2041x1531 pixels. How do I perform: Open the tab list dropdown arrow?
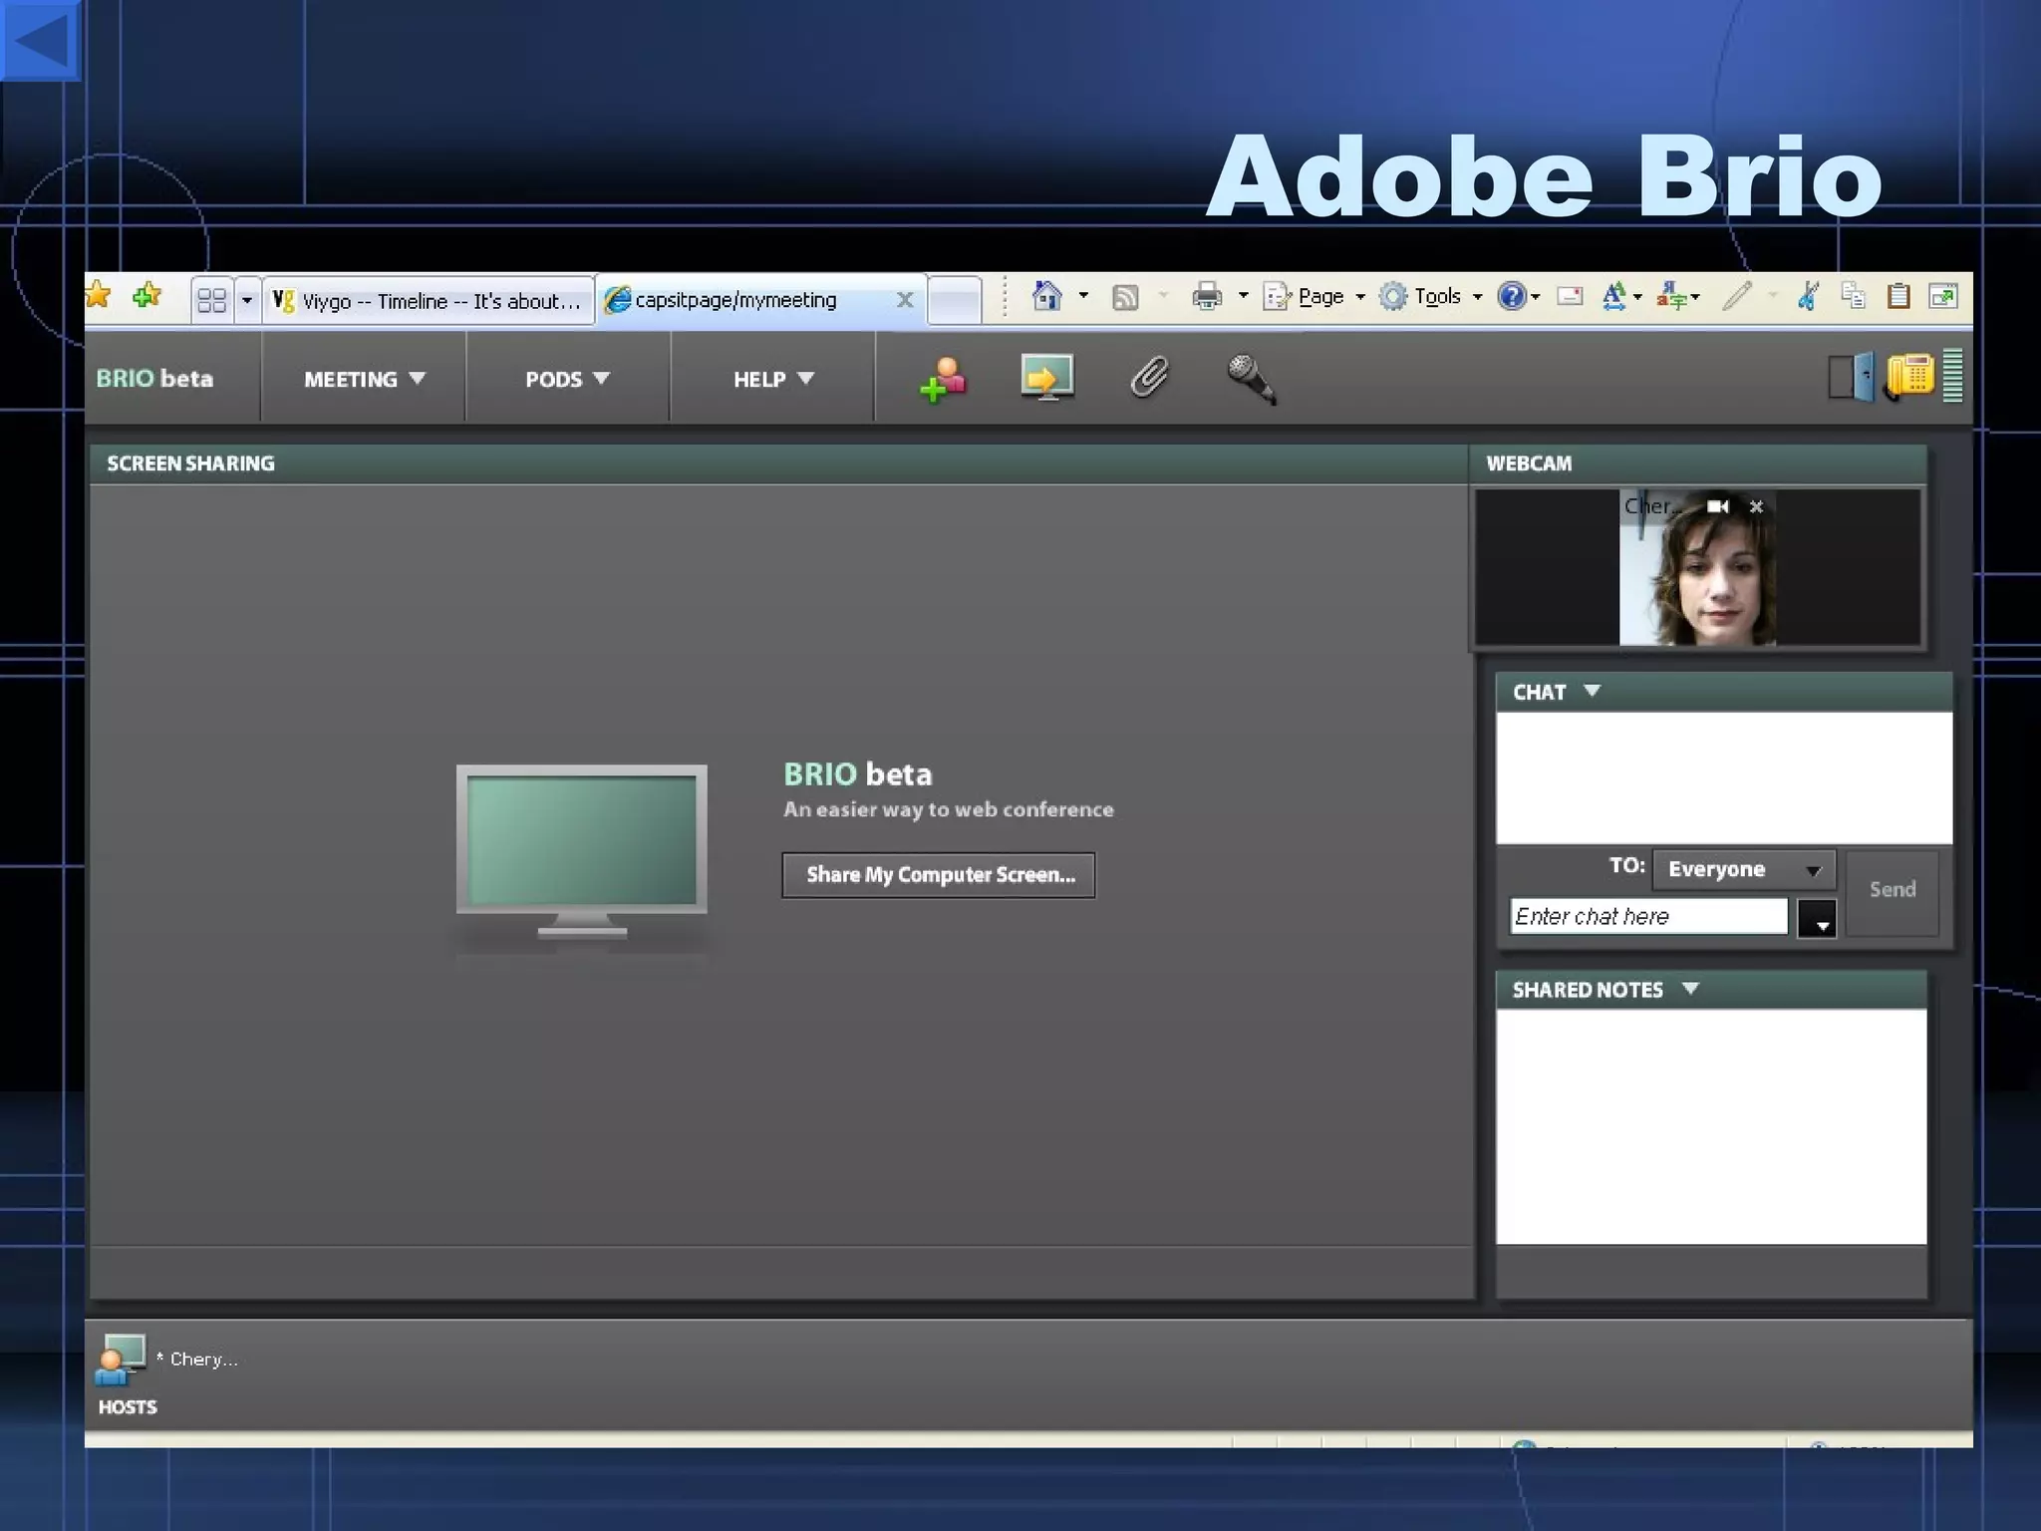coord(247,300)
